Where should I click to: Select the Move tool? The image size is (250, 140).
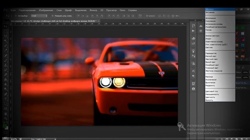(x=6, y=27)
